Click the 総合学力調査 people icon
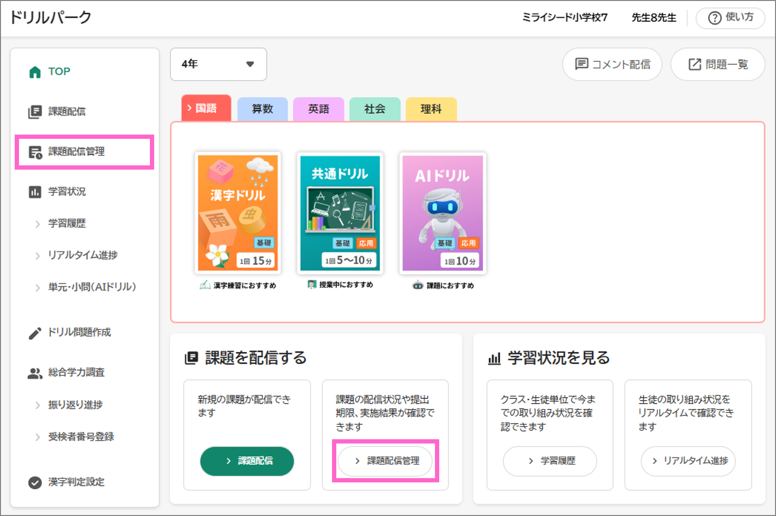Viewport: 776px width, 516px height. [x=35, y=373]
